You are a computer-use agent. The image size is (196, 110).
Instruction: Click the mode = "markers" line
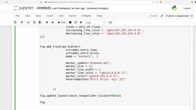(80, 56)
